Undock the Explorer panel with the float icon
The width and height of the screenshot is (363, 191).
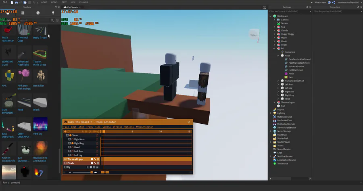click(307, 7)
